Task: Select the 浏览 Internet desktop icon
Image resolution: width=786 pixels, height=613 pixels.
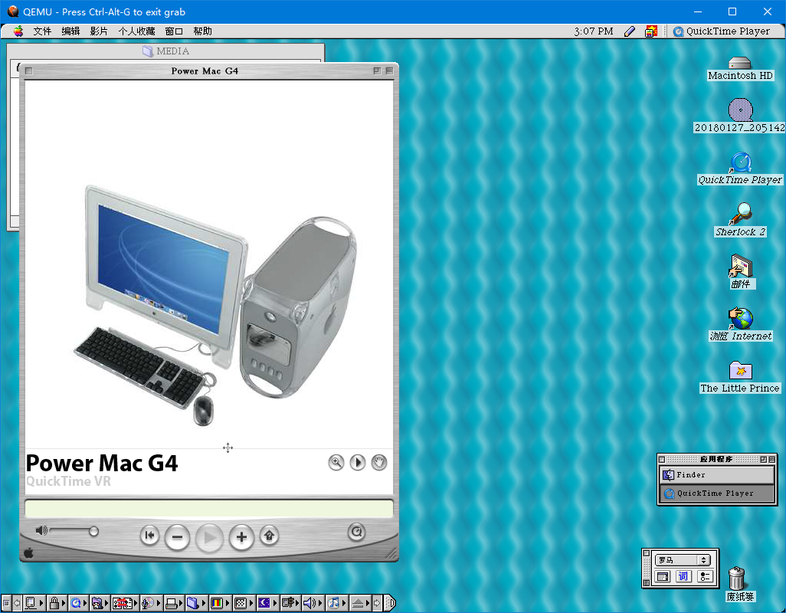Action: [740, 324]
